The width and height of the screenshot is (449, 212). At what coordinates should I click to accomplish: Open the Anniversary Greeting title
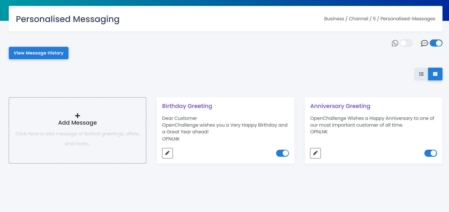[340, 106]
